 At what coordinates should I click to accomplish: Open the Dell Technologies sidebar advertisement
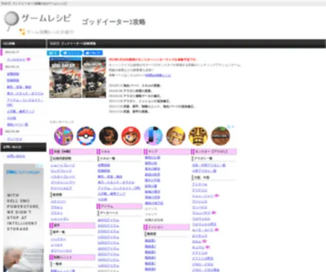[x=23, y=218]
